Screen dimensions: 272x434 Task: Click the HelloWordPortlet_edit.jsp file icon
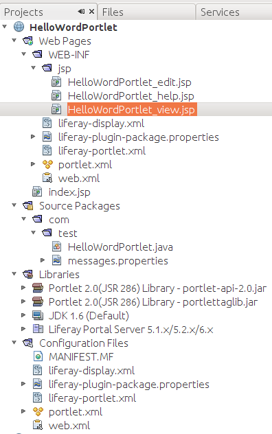coord(56,82)
